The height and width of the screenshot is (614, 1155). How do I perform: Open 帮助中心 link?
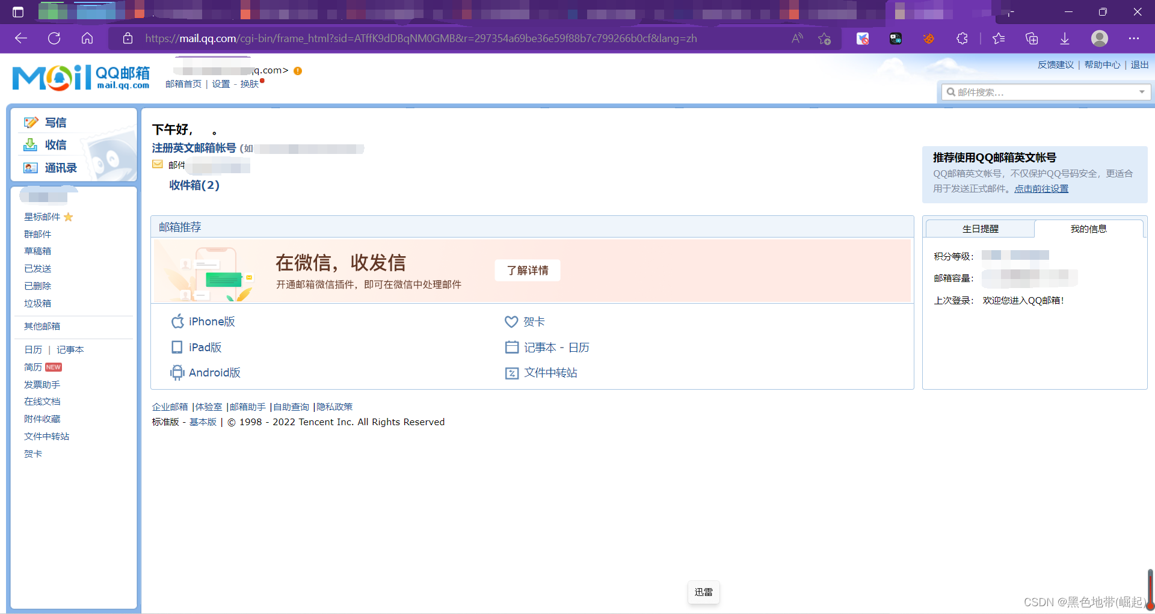pyautogui.click(x=1103, y=64)
